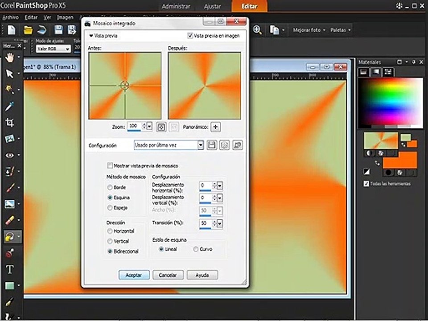Select the Pan hand tool
The image size is (428, 321).
point(10,58)
